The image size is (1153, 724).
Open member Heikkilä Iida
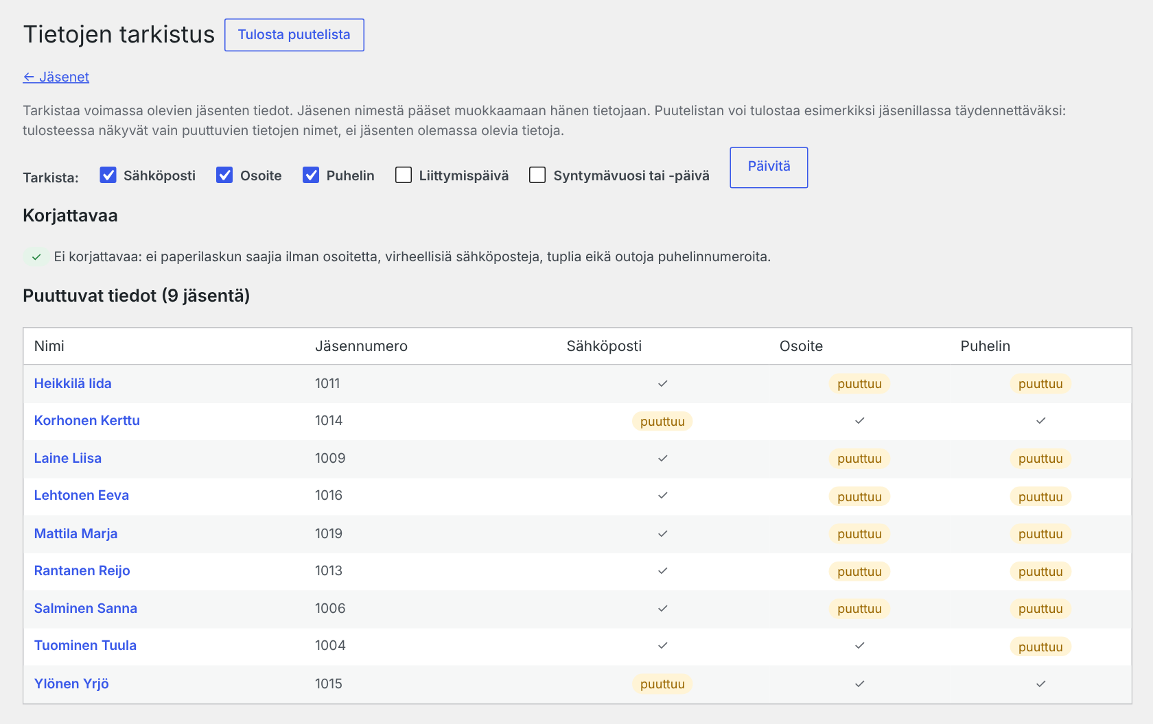point(73,383)
